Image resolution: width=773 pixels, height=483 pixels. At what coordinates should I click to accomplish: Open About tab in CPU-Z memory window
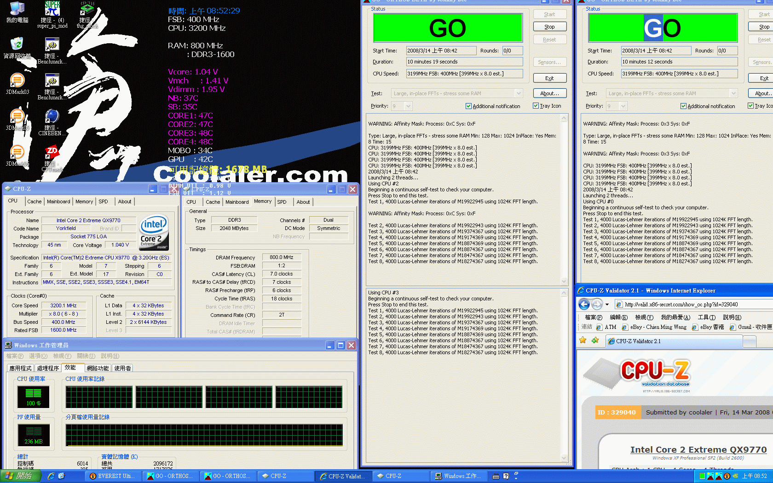(303, 202)
